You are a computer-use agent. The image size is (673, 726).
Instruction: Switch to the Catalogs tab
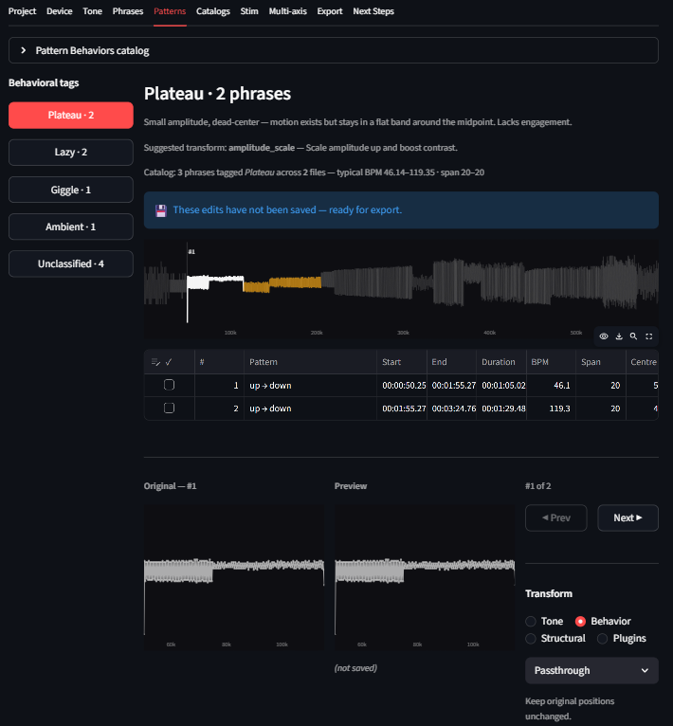pos(212,11)
